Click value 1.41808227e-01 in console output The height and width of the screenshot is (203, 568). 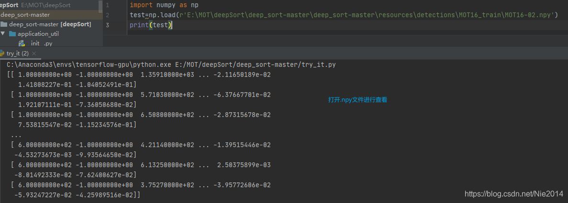[x=45, y=85]
